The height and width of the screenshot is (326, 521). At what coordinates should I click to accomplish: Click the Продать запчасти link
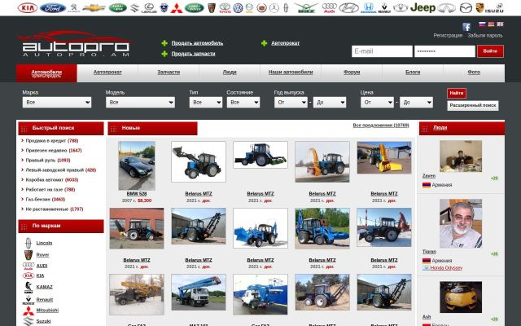tap(193, 54)
